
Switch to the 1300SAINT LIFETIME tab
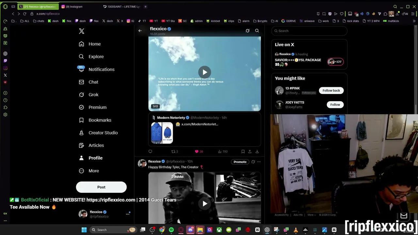pyautogui.click(x=121, y=7)
